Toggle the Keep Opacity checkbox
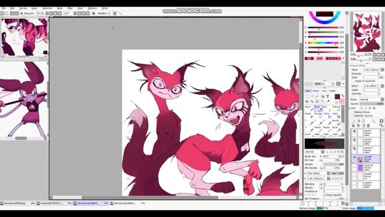This screenshot has width=385, height=217. 325,195
